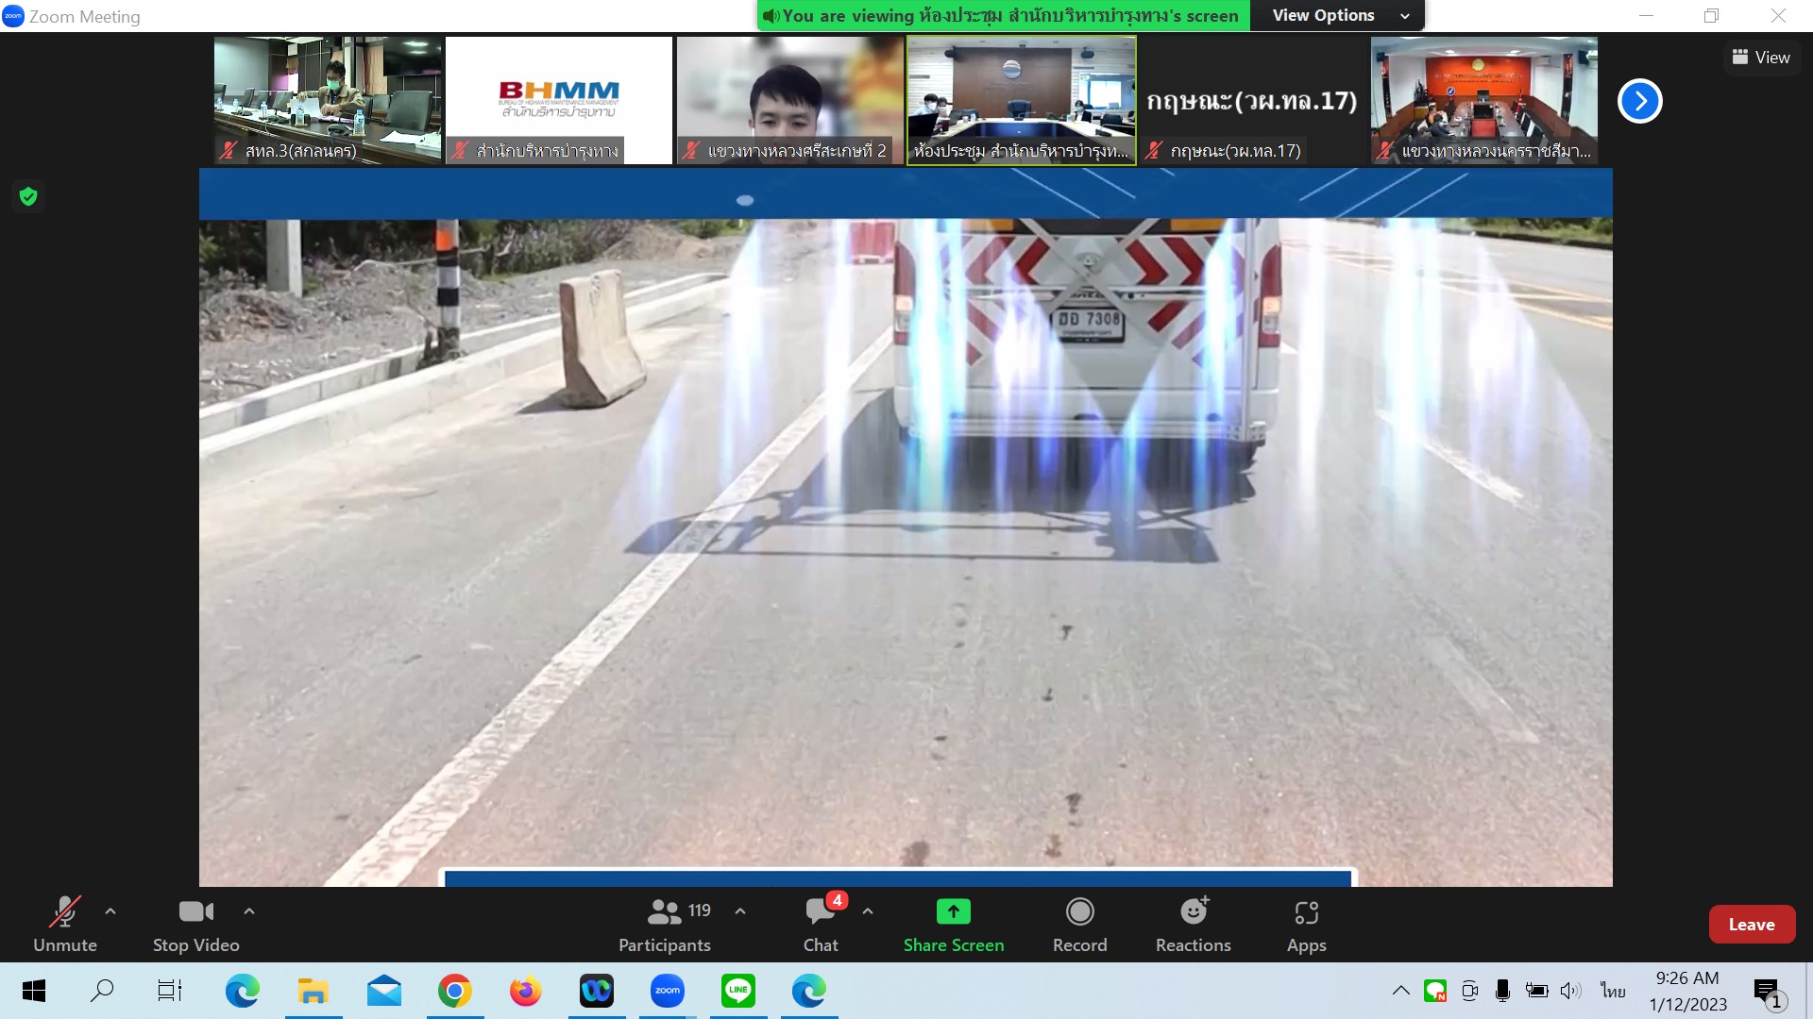The height and width of the screenshot is (1019, 1813).
Task: Open the Participants panel
Action: [x=664, y=925]
